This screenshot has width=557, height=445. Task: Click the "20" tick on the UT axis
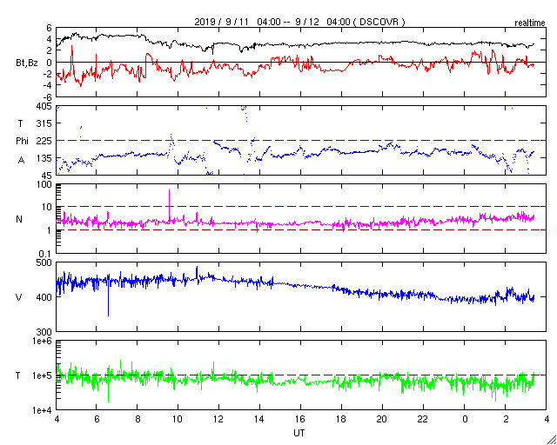(382, 419)
